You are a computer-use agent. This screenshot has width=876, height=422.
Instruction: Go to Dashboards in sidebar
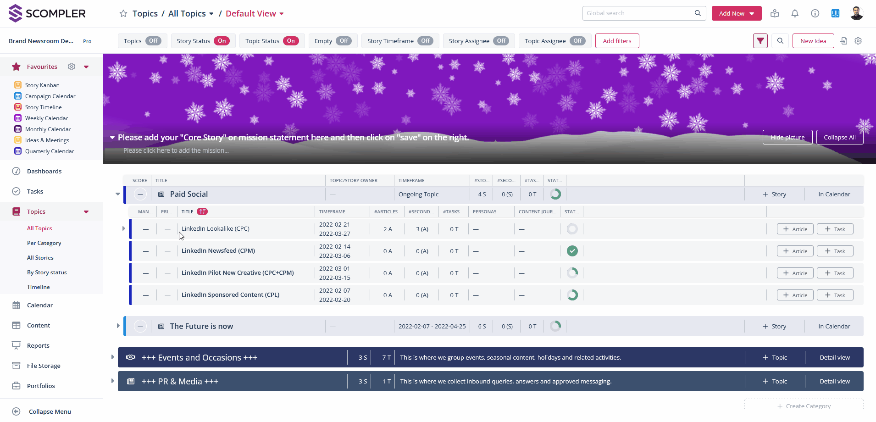point(44,171)
